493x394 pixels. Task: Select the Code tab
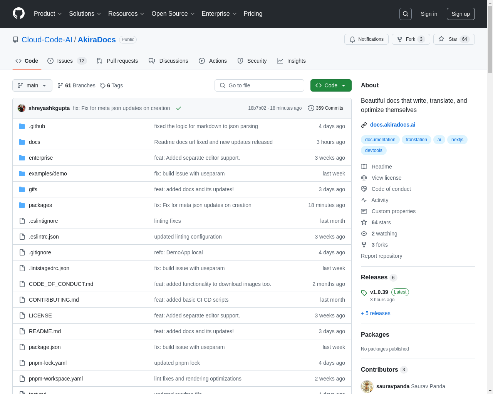[x=27, y=61]
